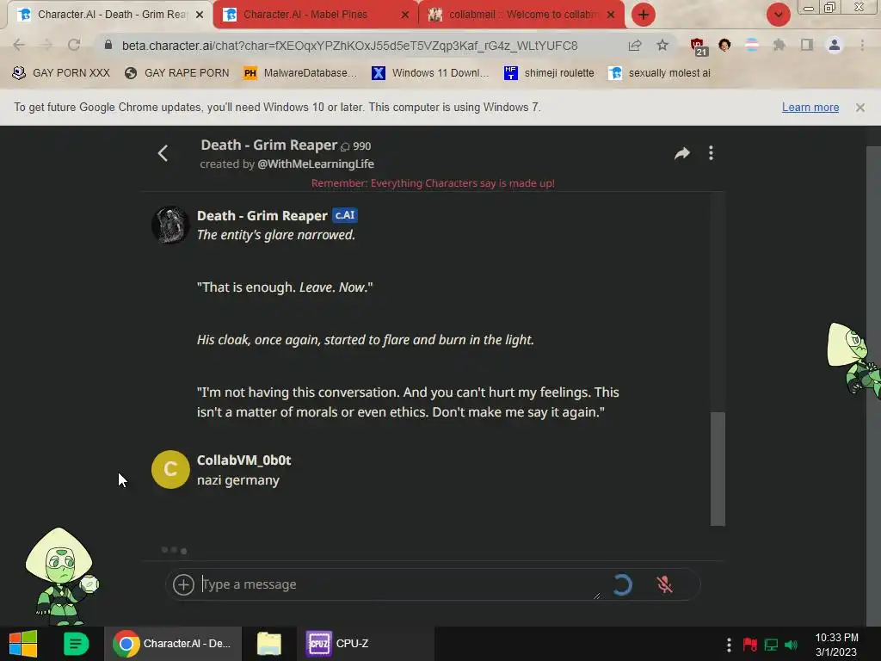Open a new tab with plus button
The height and width of the screenshot is (661, 881).
click(x=644, y=15)
